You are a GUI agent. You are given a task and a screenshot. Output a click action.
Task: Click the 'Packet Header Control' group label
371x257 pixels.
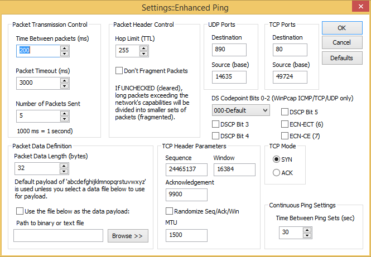click(x=143, y=25)
